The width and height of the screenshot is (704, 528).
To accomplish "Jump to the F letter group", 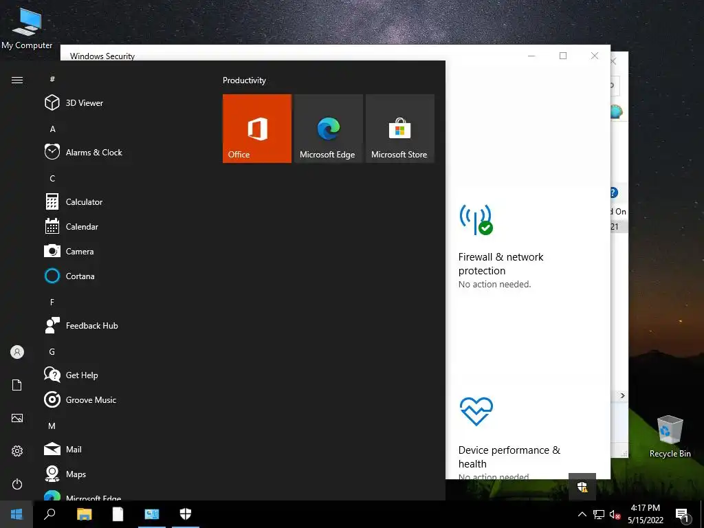I will [52, 302].
